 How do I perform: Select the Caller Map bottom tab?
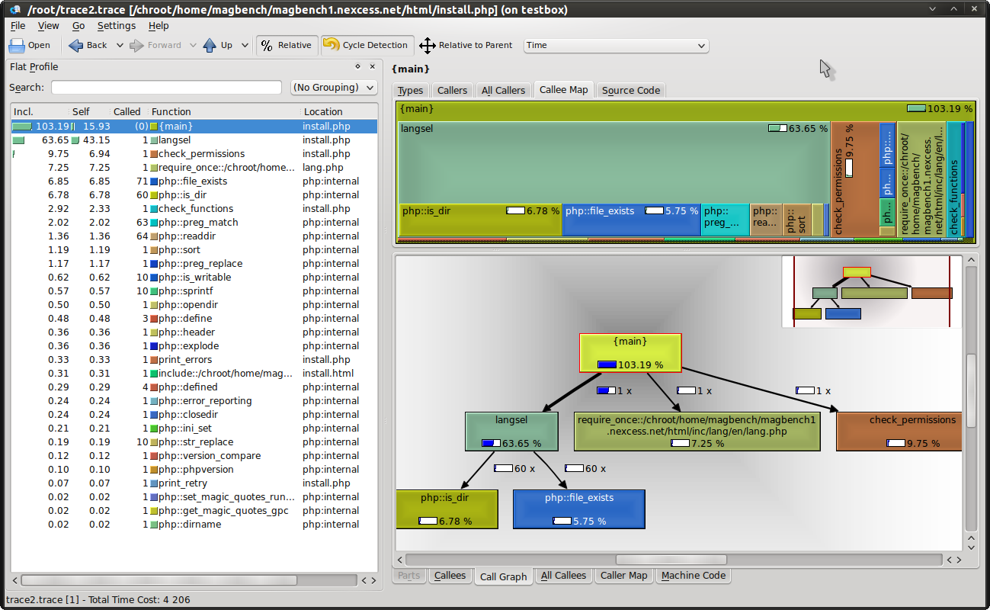click(623, 576)
